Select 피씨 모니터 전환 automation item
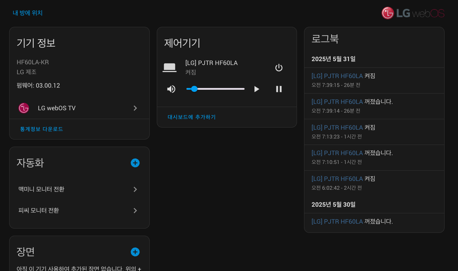Screen dimensions: 458x271 tap(39, 211)
